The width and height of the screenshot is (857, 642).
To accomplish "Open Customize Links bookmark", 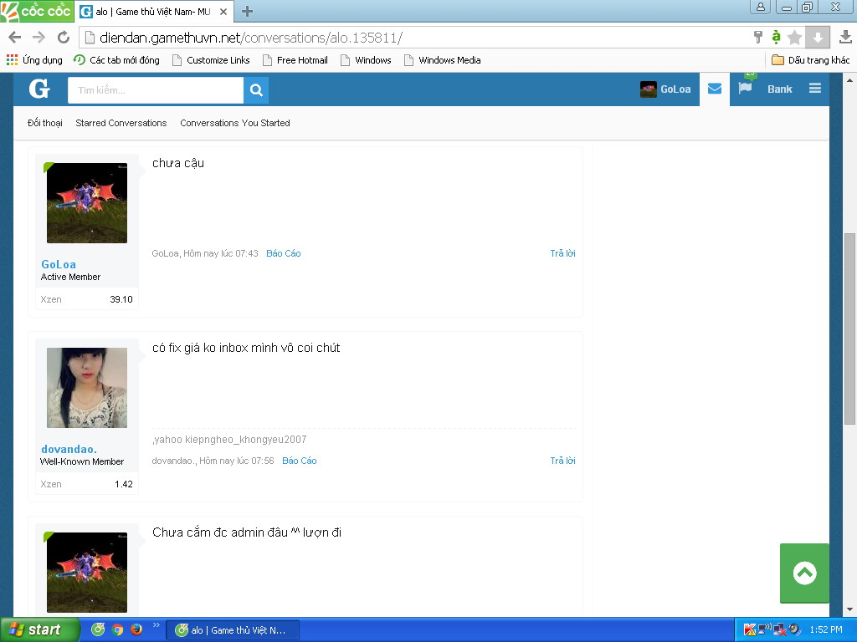I will (x=211, y=60).
